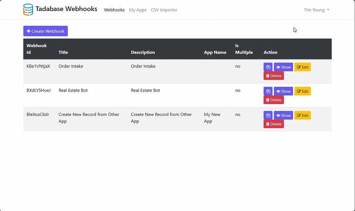
Task: Edit the Create New Record webhook
Action: point(302,116)
